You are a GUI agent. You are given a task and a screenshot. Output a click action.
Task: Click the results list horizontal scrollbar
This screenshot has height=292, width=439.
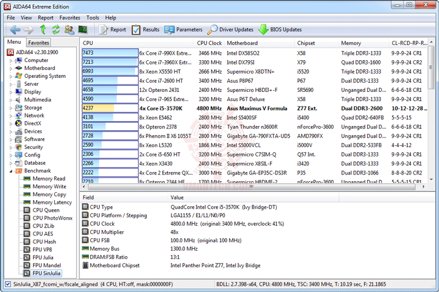click(x=253, y=186)
